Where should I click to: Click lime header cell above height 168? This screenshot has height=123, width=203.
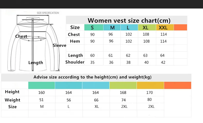[x=123, y=85]
